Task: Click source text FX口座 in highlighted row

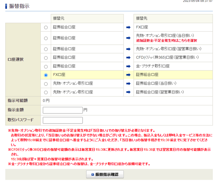Action: point(59,74)
